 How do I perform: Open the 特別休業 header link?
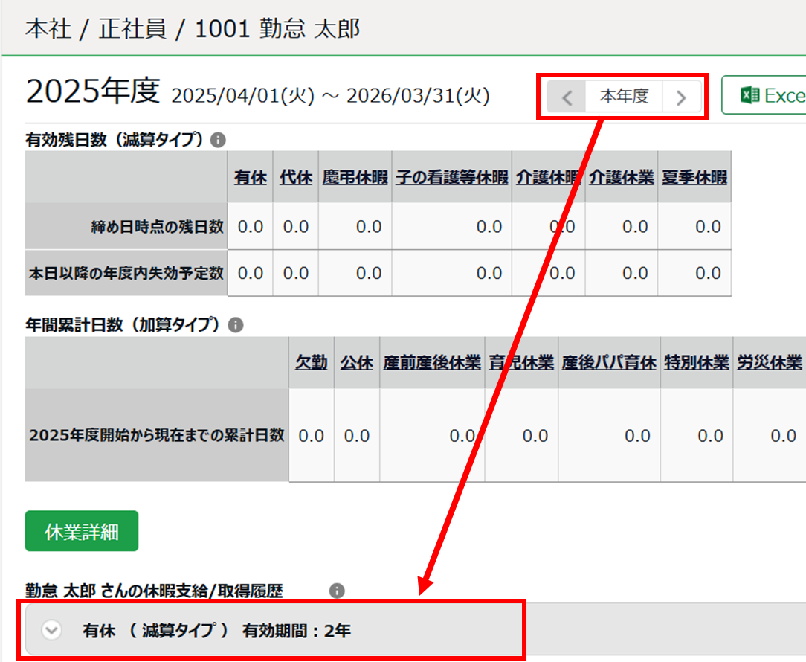(x=697, y=363)
